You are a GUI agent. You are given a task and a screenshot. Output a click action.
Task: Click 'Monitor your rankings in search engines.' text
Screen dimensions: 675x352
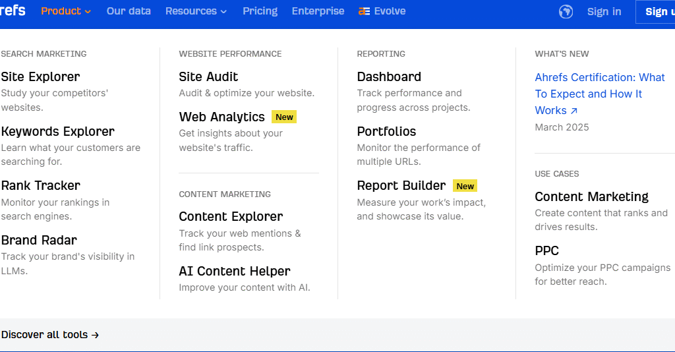55,209
